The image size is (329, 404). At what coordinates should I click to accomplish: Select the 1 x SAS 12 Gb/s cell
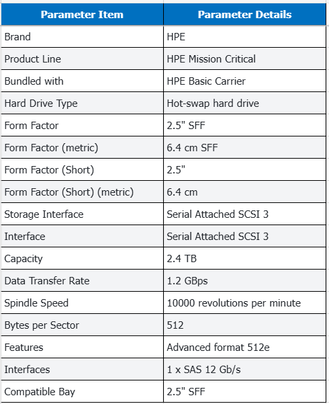pyautogui.click(x=244, y=369)
